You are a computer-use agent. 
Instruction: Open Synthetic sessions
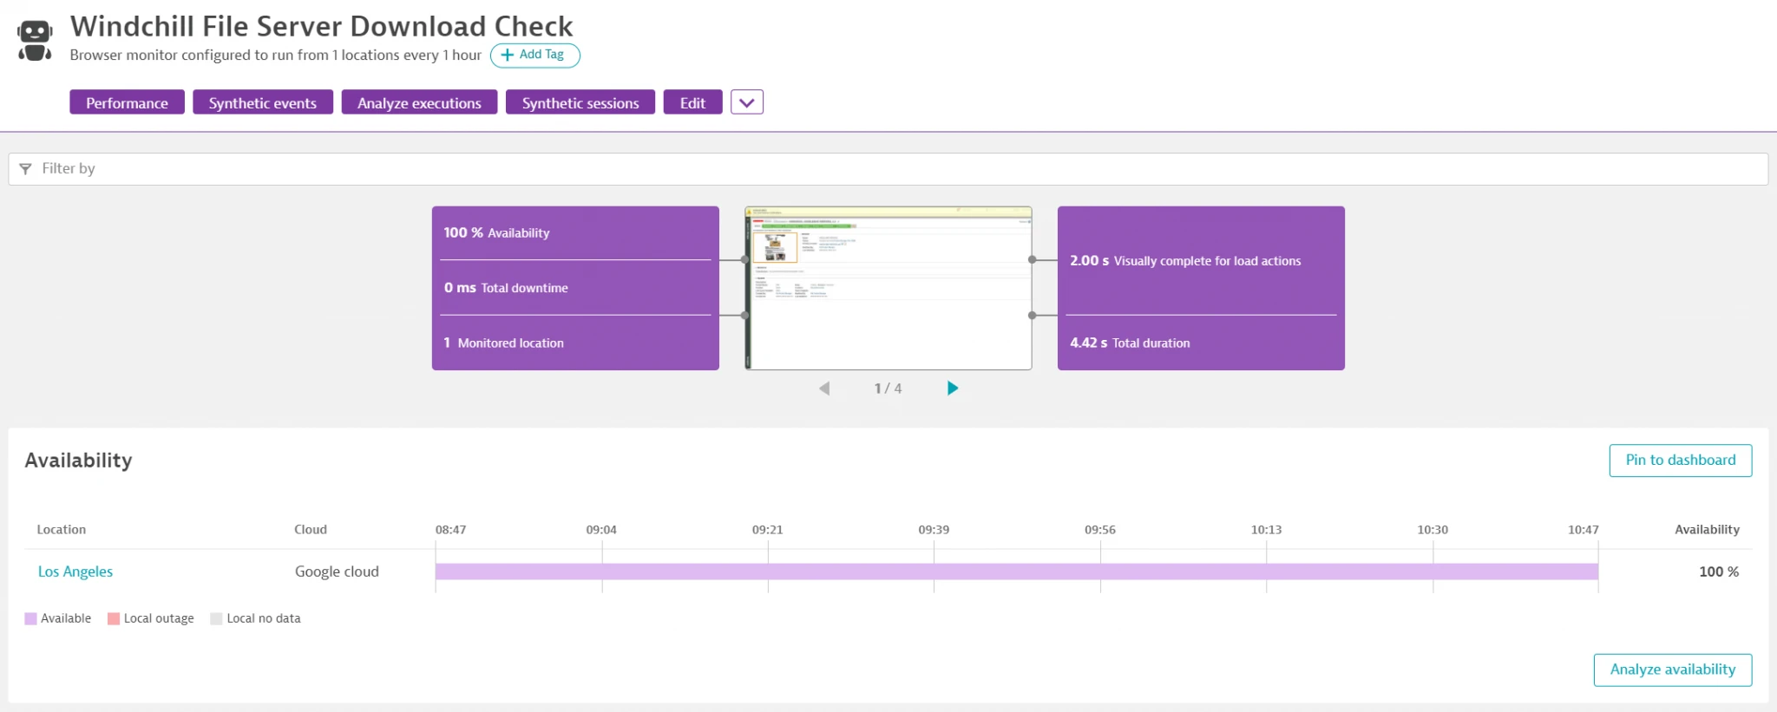coord(580,103)
